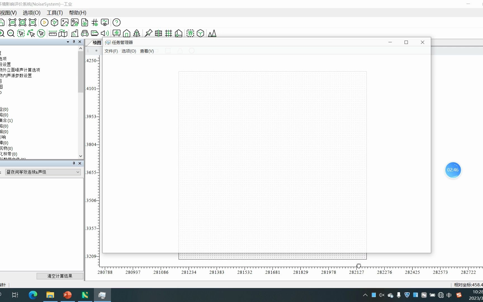The image size is (483, 302).
Task: Select the zoom out magnifier
Action: [x=11, y=34]
